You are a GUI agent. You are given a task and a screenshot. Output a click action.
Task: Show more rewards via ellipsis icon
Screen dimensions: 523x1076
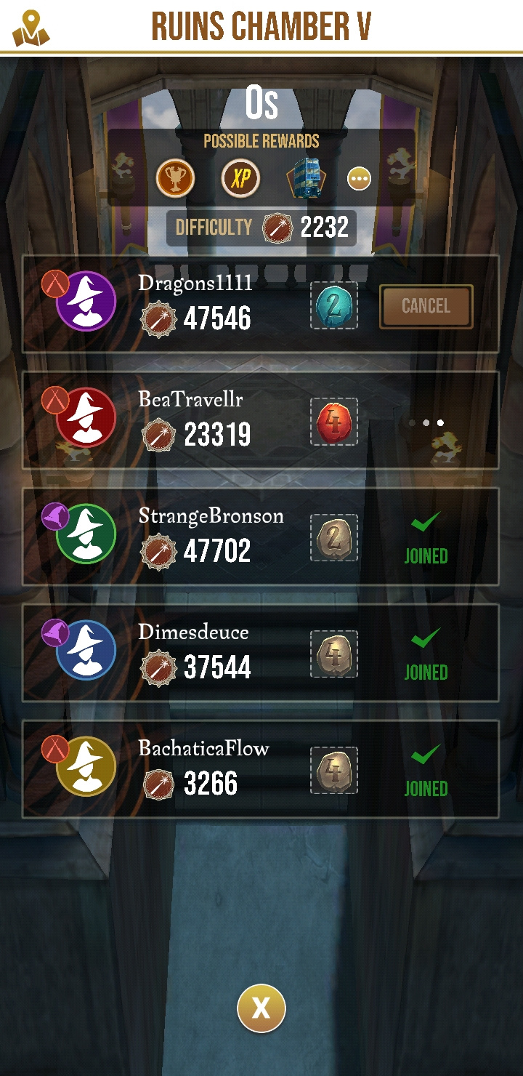tap(359, 178)
